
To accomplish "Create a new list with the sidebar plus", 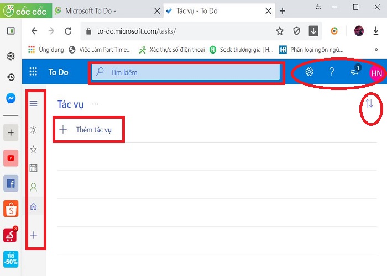I will (34, 235).
